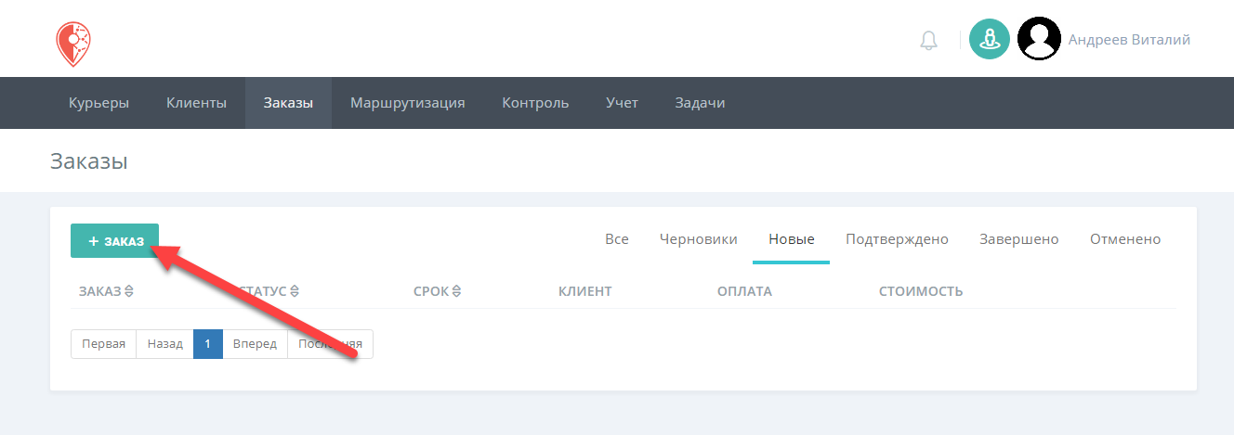The height and width of the screenshot is (435, 1234).
Task: Open the Учет menu
Action: tap(622, 103)
